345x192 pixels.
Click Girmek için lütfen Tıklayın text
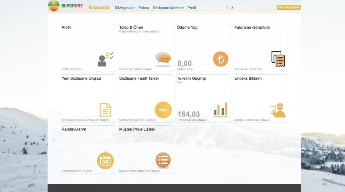pos(135,69)
